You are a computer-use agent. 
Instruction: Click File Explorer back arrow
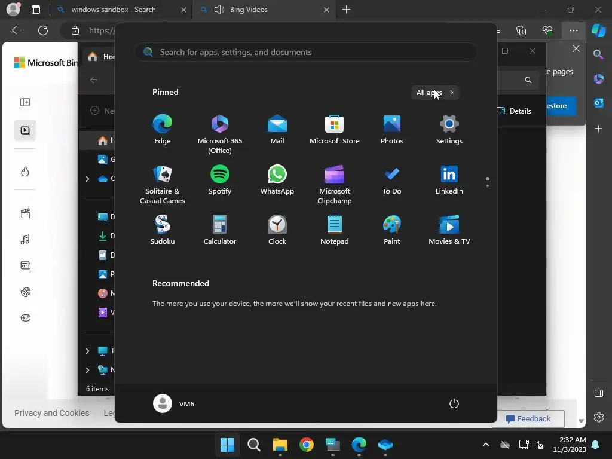click(x=94, y=80)
